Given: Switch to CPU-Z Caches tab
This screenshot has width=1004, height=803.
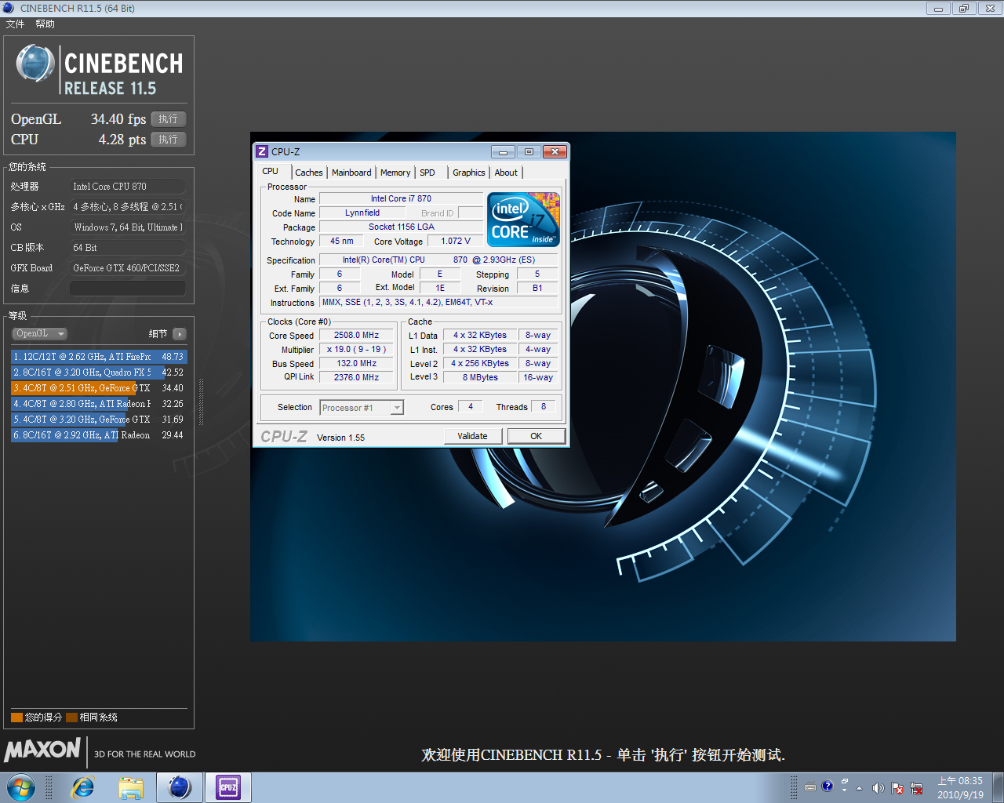Looking at the screenshot, I should (x=309, y=173).
